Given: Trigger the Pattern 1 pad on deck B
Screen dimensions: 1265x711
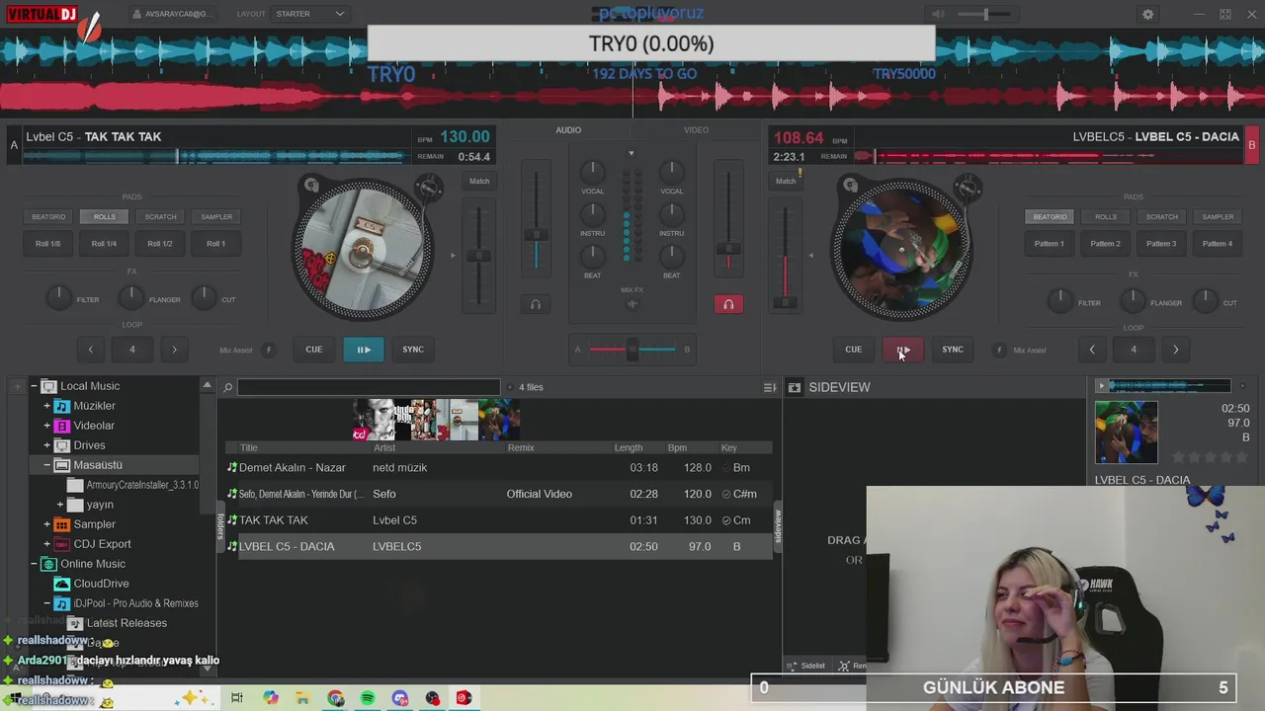Looking at the screenshot, I should point(1050,243).
